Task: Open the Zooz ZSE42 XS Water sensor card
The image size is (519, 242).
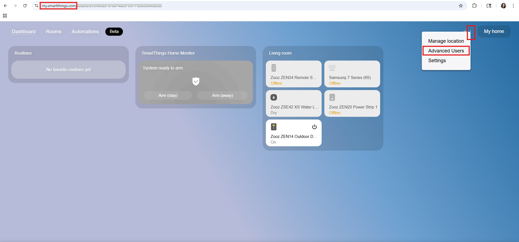Action: pyautogui.click(x=294, y=103)
